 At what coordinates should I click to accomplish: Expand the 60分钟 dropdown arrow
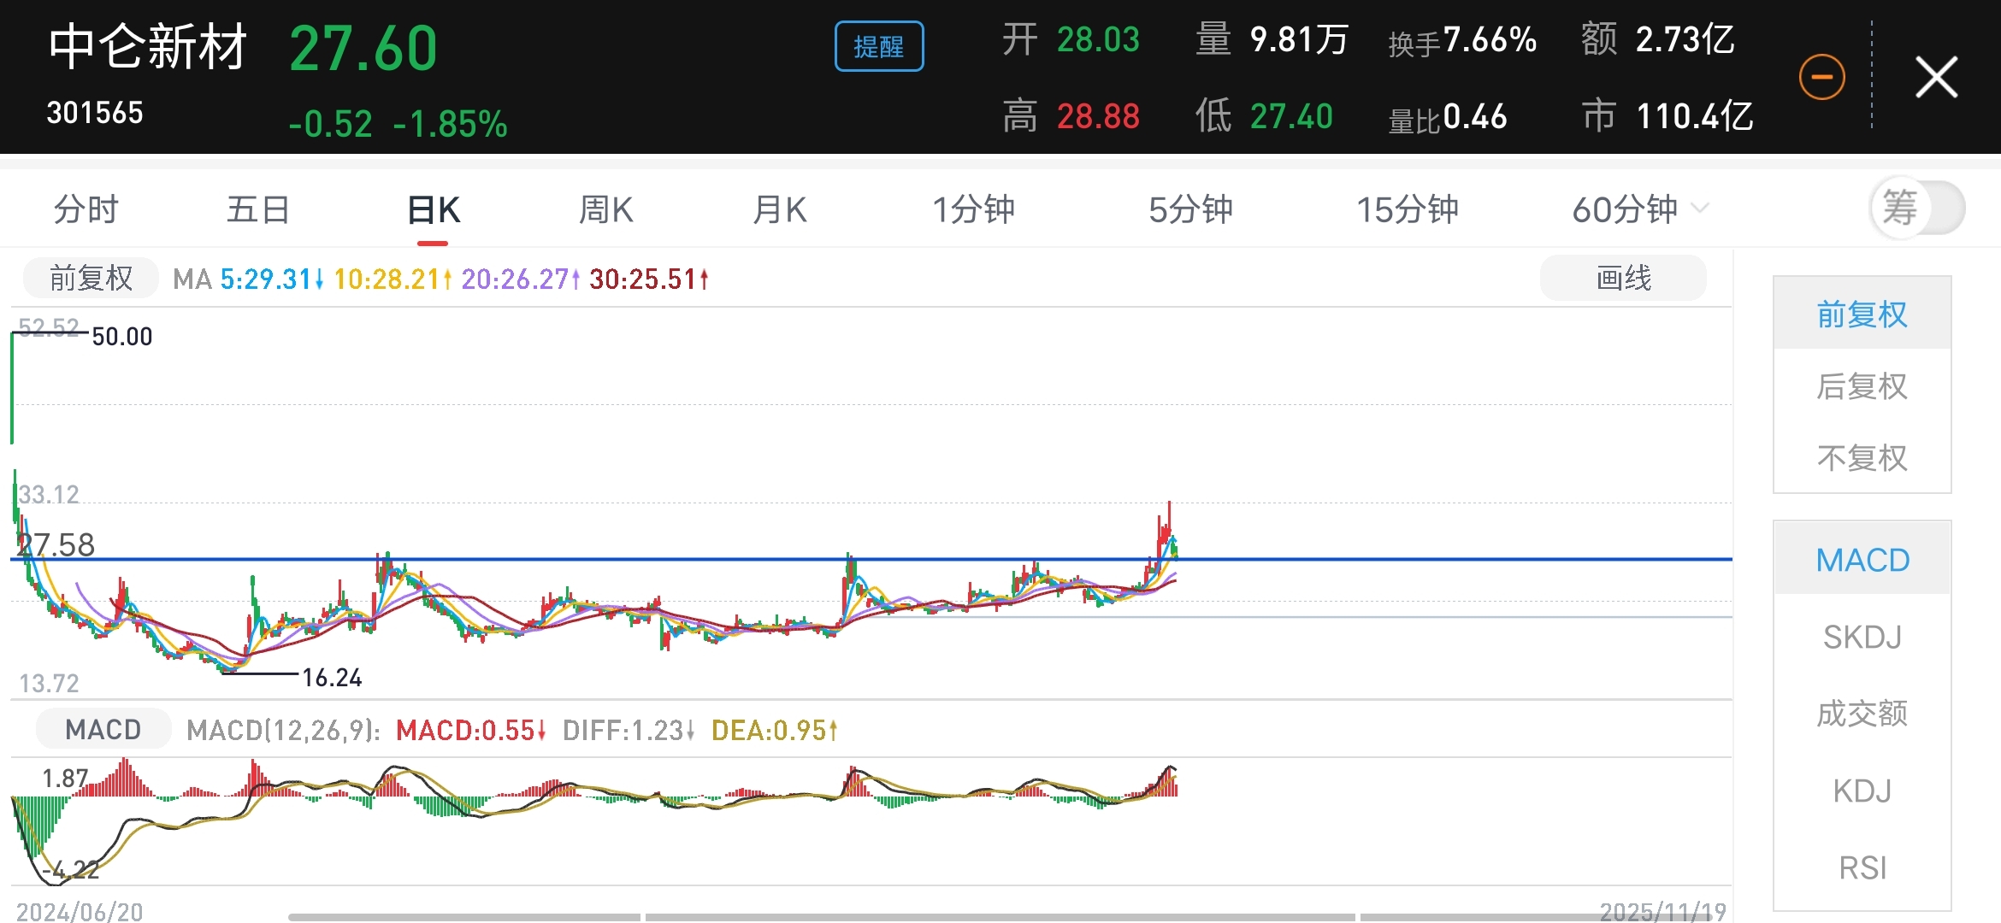pyautogui.click(x=1701, y=208)
